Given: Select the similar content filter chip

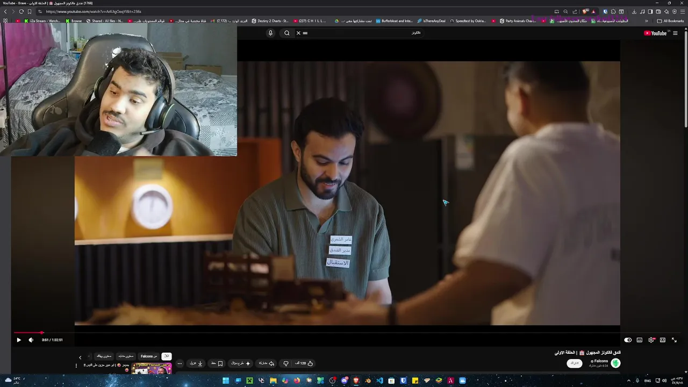Looking at the screenshot, I should tap(126, 356).
